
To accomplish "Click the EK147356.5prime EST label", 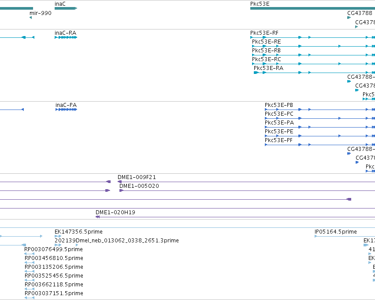I will (x=78, y=232).
